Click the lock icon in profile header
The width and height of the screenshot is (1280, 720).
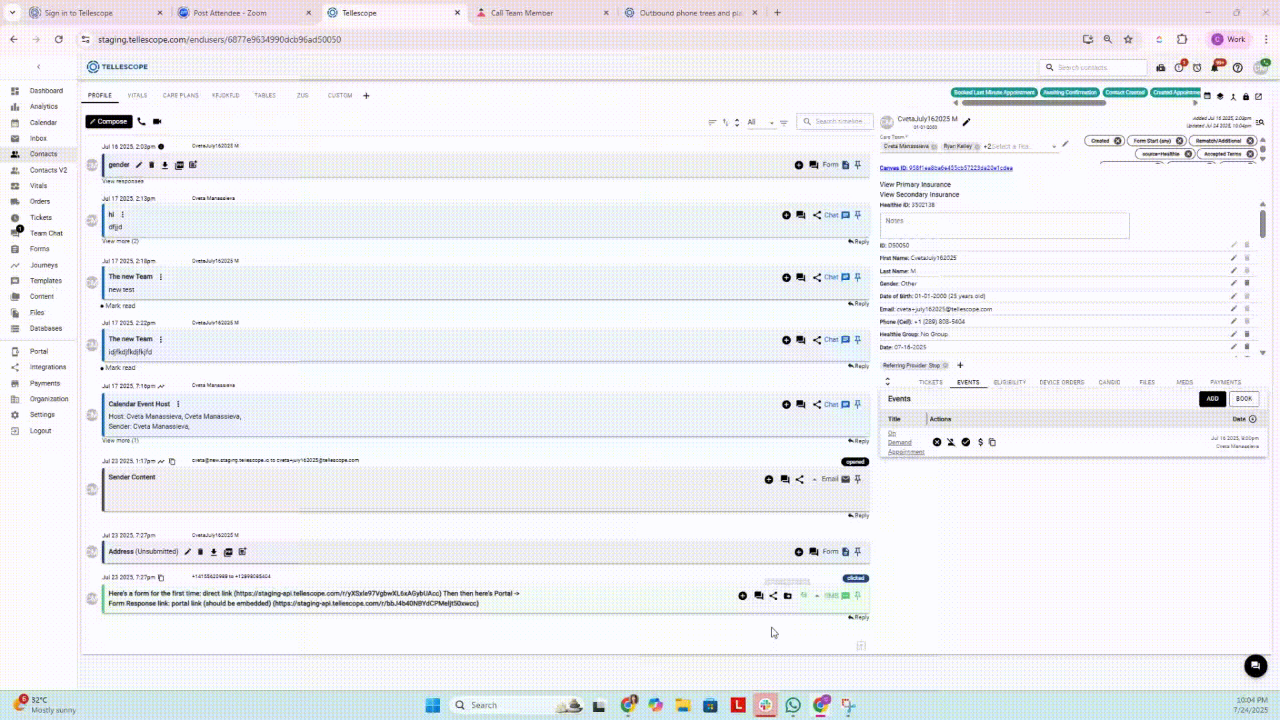(1246, 97)
